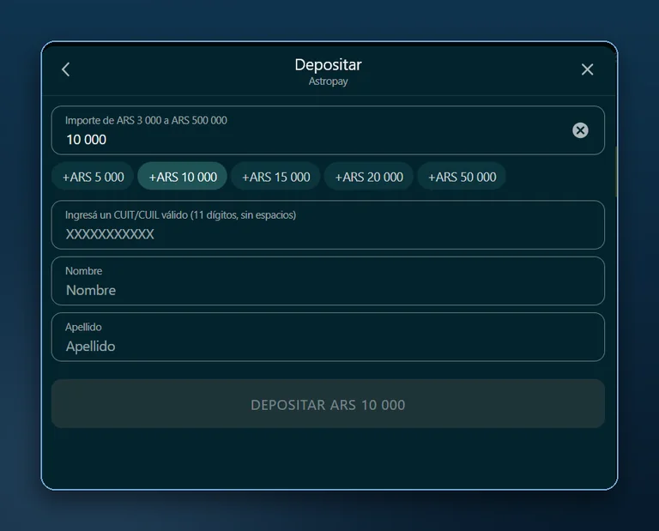Click into the Apellido field
This screenshot has height=531, width=659.
[328, 337]
